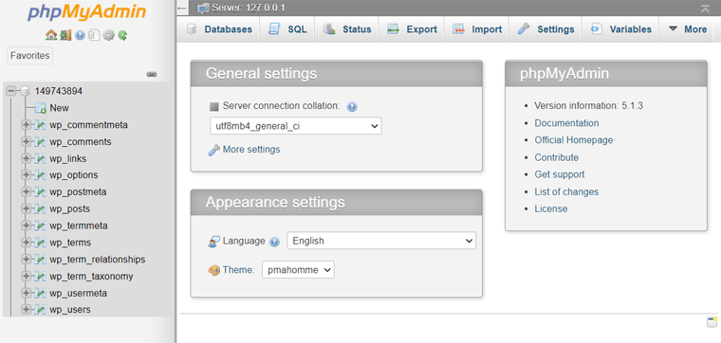721x343 pixels.
Task: Open the wp_usermeta table
Action: [x=78, y=293]
